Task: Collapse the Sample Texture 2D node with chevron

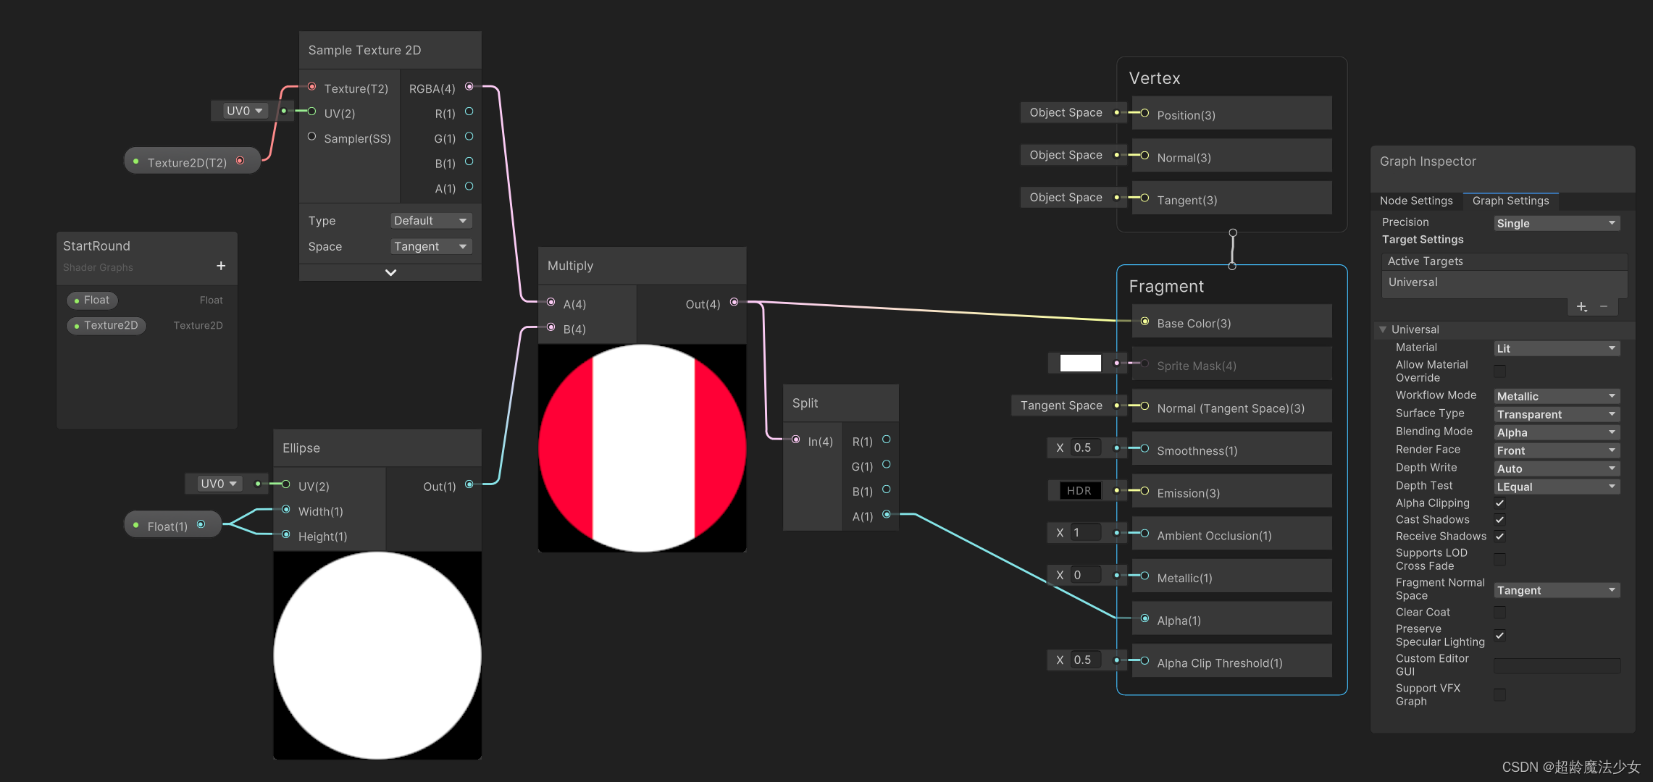Action: (x=390, y=272)
